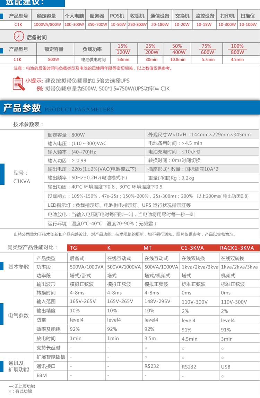Click the TG column header
Screen dimensions: 260x398
pyautogui.click(x=73, y=248)
